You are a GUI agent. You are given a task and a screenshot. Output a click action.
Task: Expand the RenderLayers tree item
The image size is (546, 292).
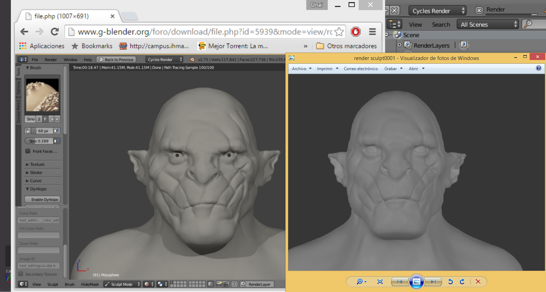[x=399, y=45]
